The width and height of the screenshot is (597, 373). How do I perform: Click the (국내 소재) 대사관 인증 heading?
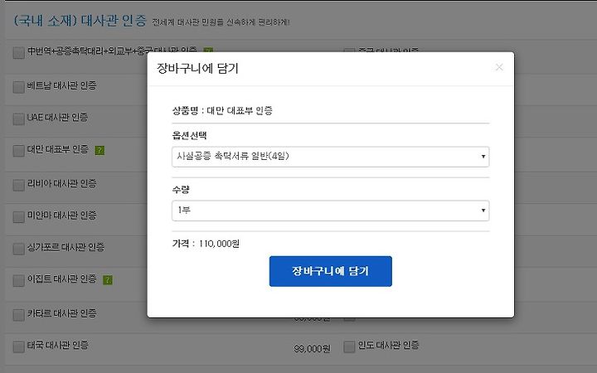coord(80,21)
